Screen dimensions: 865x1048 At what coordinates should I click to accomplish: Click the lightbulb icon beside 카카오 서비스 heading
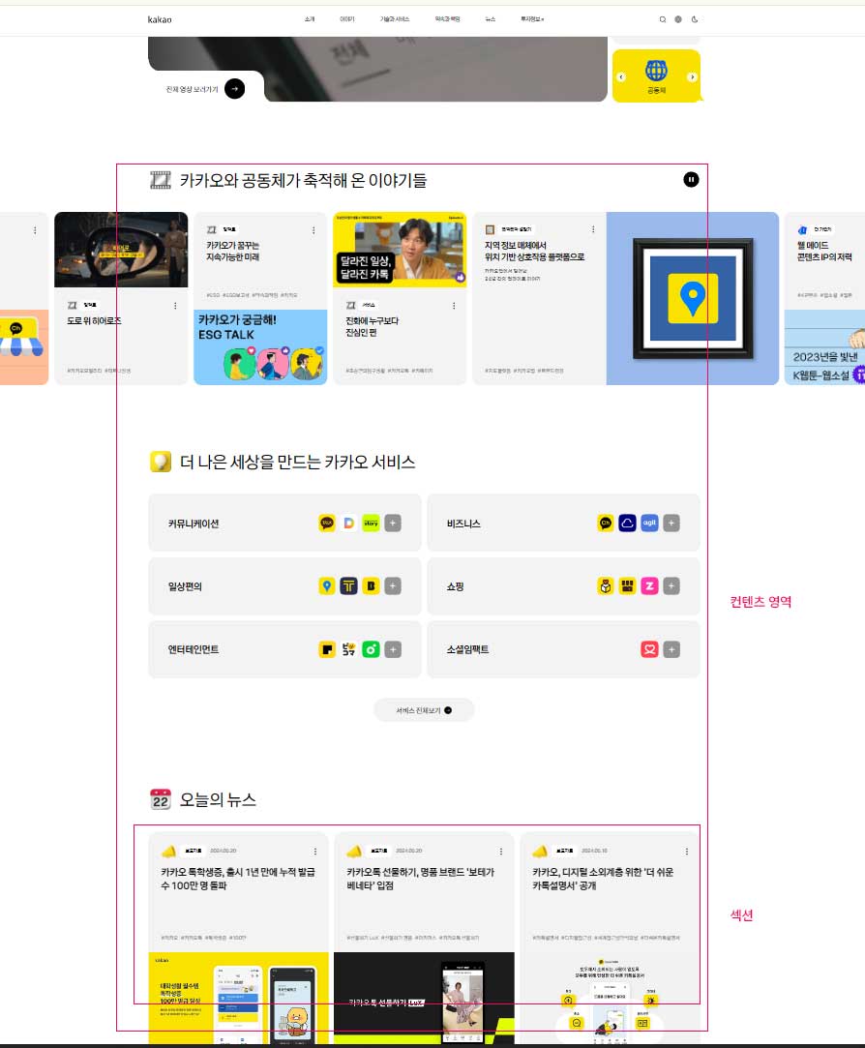(x=161, y=462)
